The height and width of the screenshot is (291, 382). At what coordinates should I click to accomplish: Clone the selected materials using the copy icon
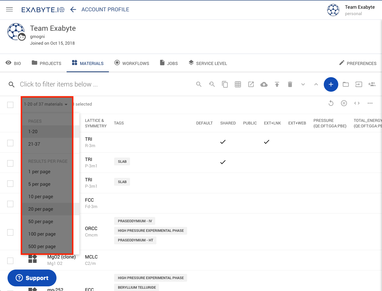tap(225, 84)
